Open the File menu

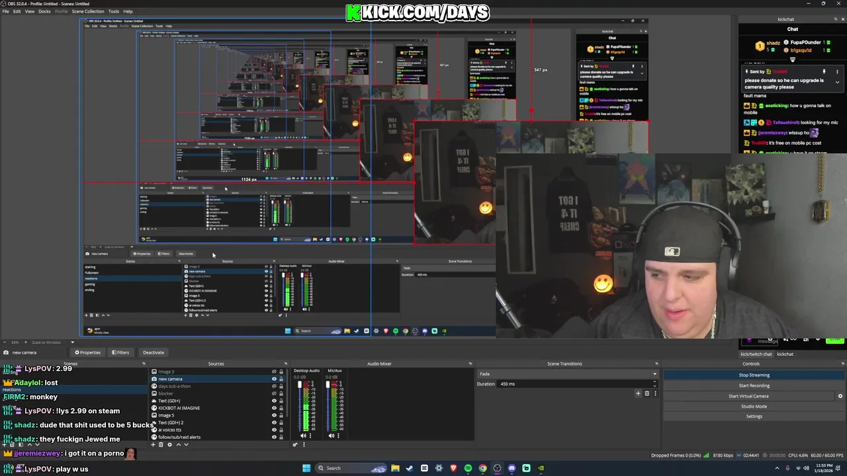point(5,11)
